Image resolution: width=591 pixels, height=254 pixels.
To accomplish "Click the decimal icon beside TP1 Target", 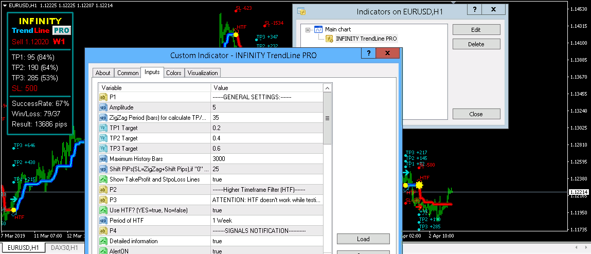I will (x=103, y=128).
